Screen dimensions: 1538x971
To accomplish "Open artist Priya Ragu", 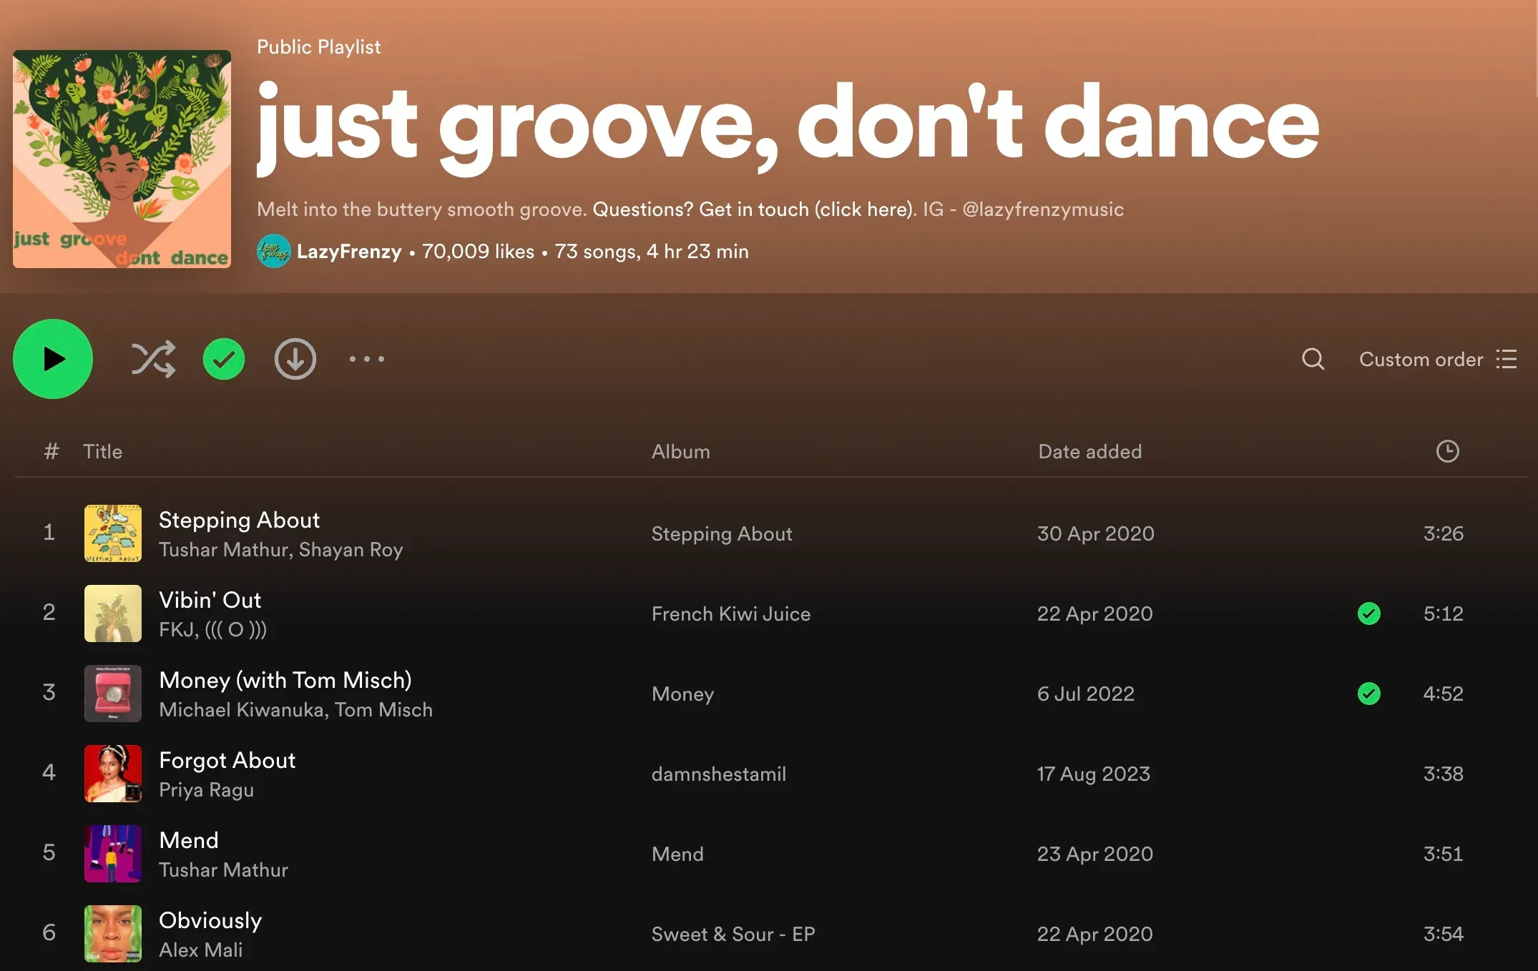I will coord(206,789).
